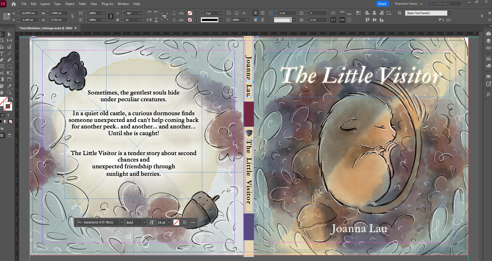This screenshot has width=492, height=261.
Task: Select the Direct Selection tool
Action: (9, 34)
